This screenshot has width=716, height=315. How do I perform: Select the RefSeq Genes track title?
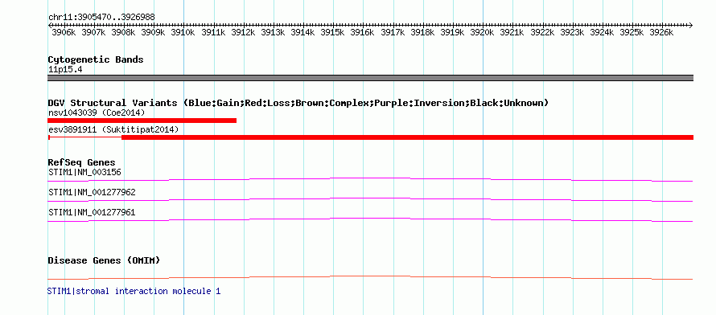coord(82,163)
